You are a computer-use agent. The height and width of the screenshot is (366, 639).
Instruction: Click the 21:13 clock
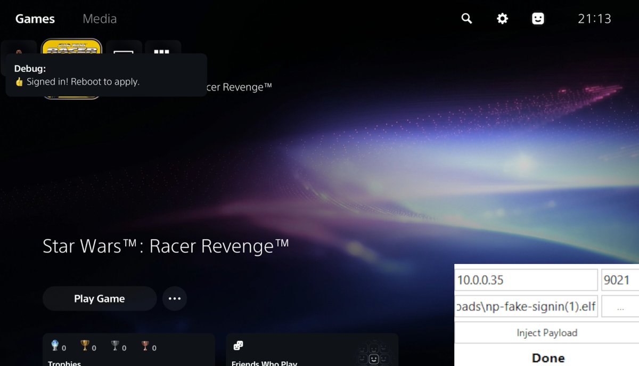point(594,19)
